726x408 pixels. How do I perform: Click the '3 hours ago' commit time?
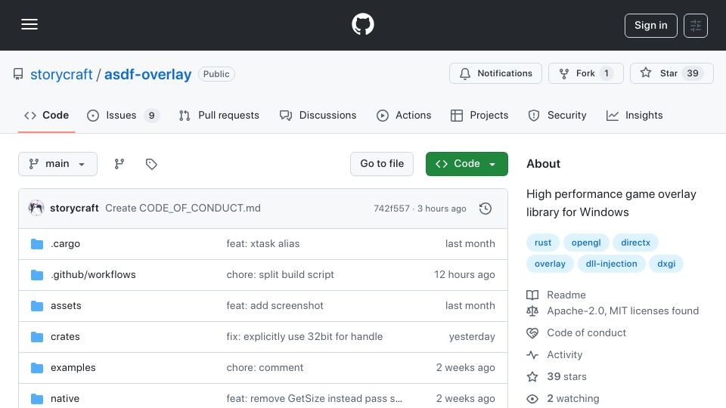click(442, 209)
